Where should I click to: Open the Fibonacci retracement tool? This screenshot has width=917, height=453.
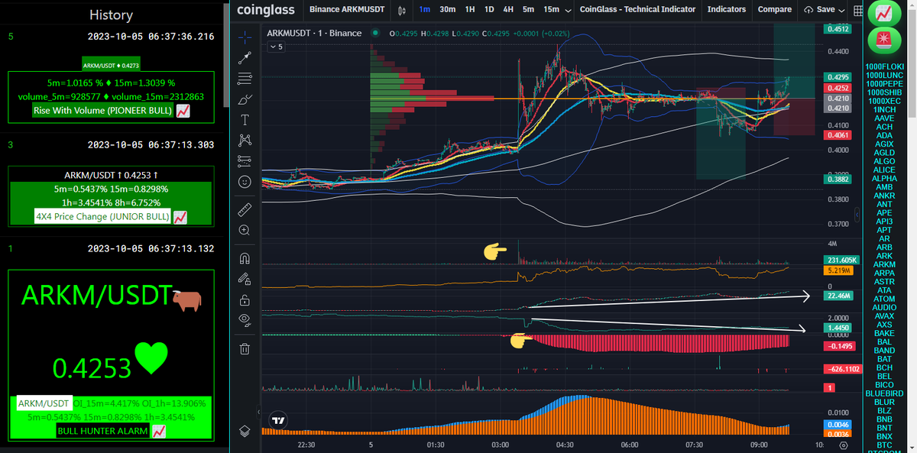[245, 78]
